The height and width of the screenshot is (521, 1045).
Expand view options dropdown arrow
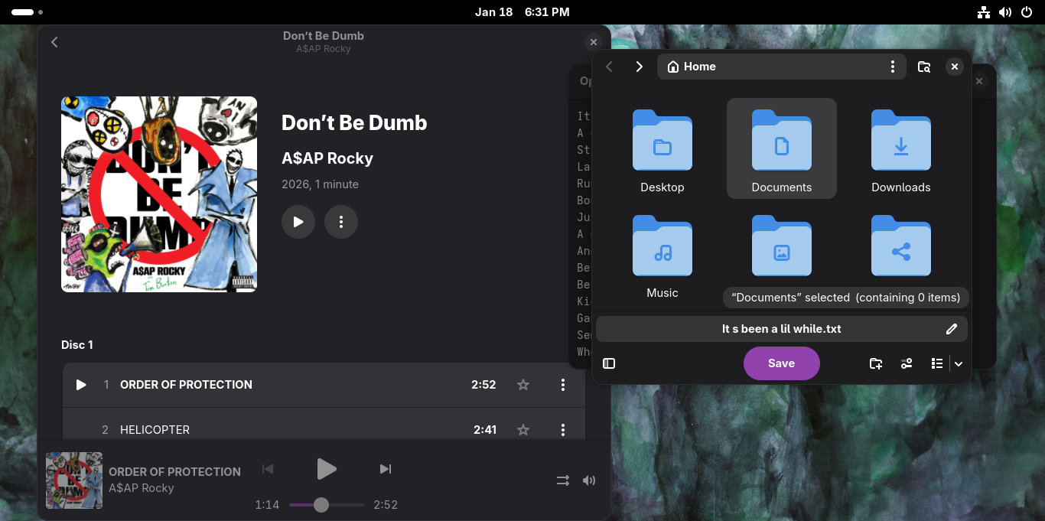(958, 363)
